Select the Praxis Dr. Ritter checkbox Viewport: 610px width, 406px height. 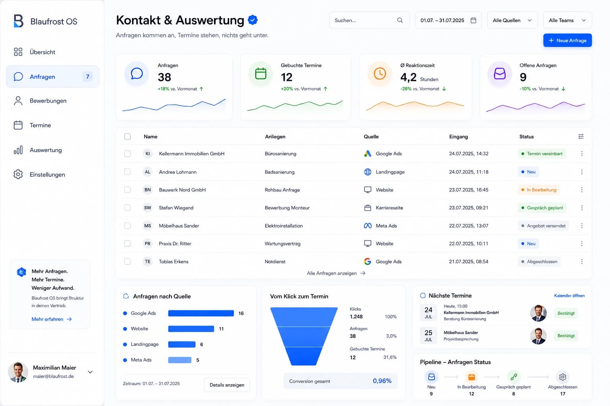click(x=127, y=244)
